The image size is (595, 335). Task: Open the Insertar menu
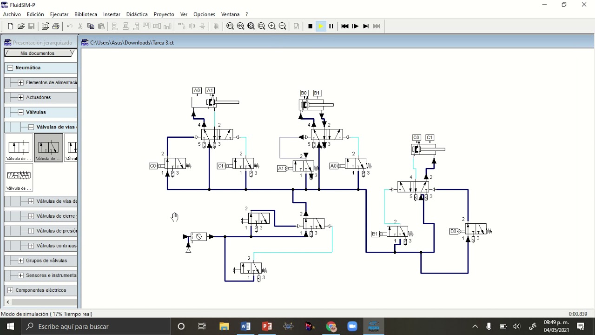point(112,14)
